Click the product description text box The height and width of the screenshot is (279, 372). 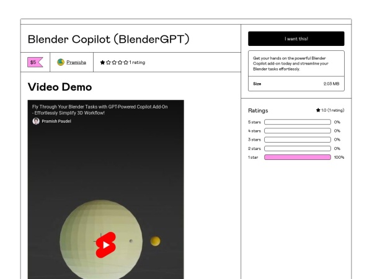296,64
